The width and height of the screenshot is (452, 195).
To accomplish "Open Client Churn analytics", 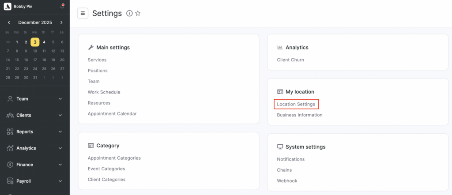I will pos(290,60).
